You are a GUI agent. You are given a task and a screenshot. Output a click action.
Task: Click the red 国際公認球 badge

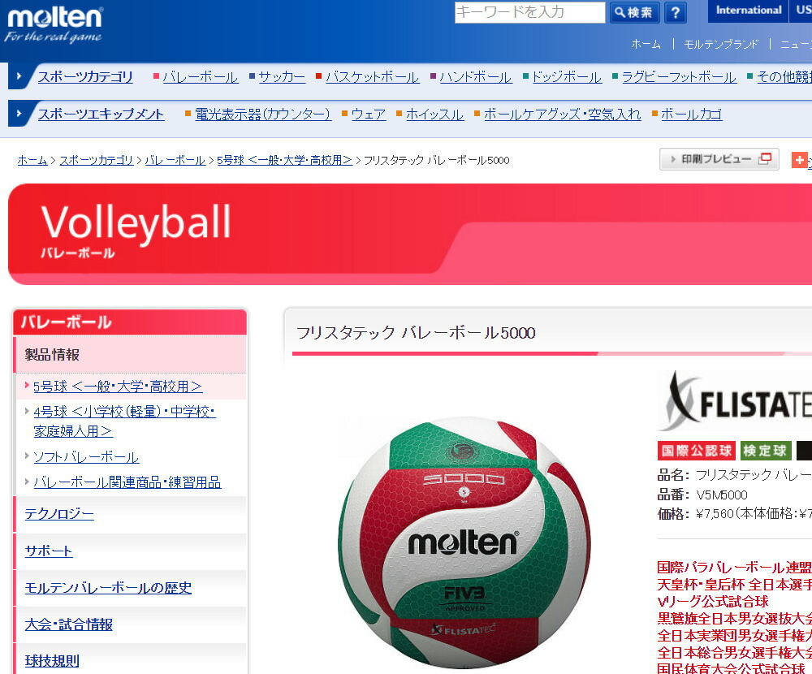tap(697, 451)
